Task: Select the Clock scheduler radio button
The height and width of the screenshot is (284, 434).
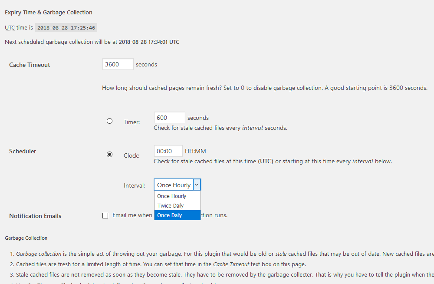Action: (109, 155)
